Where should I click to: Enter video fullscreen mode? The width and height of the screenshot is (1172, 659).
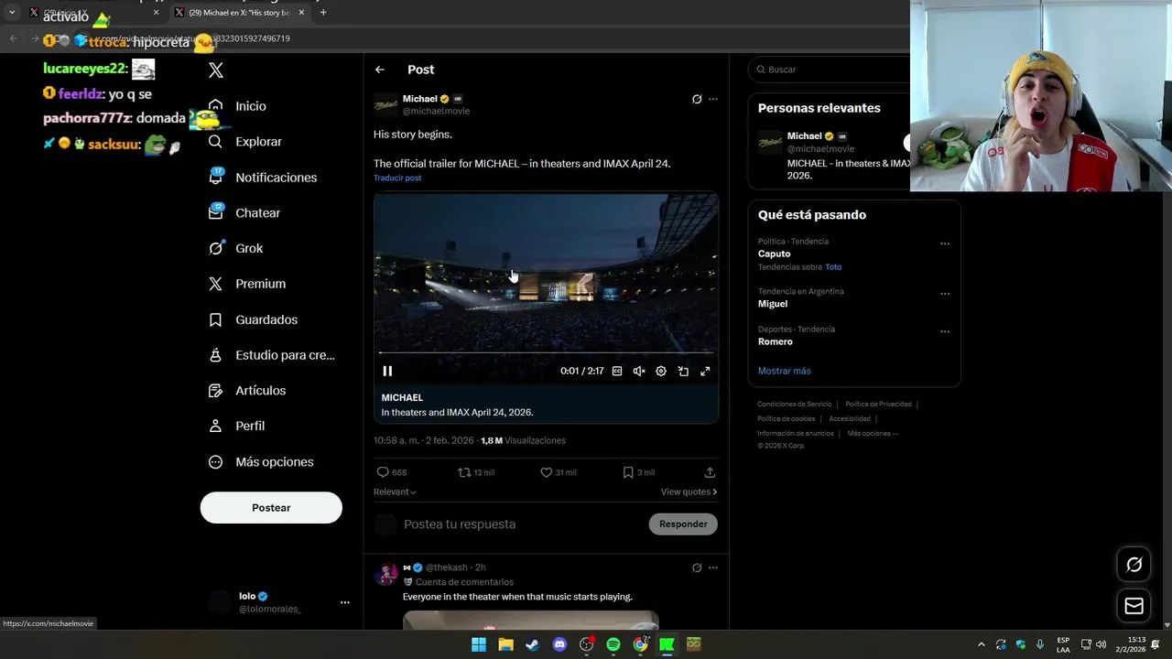click(x=705, y=371)
